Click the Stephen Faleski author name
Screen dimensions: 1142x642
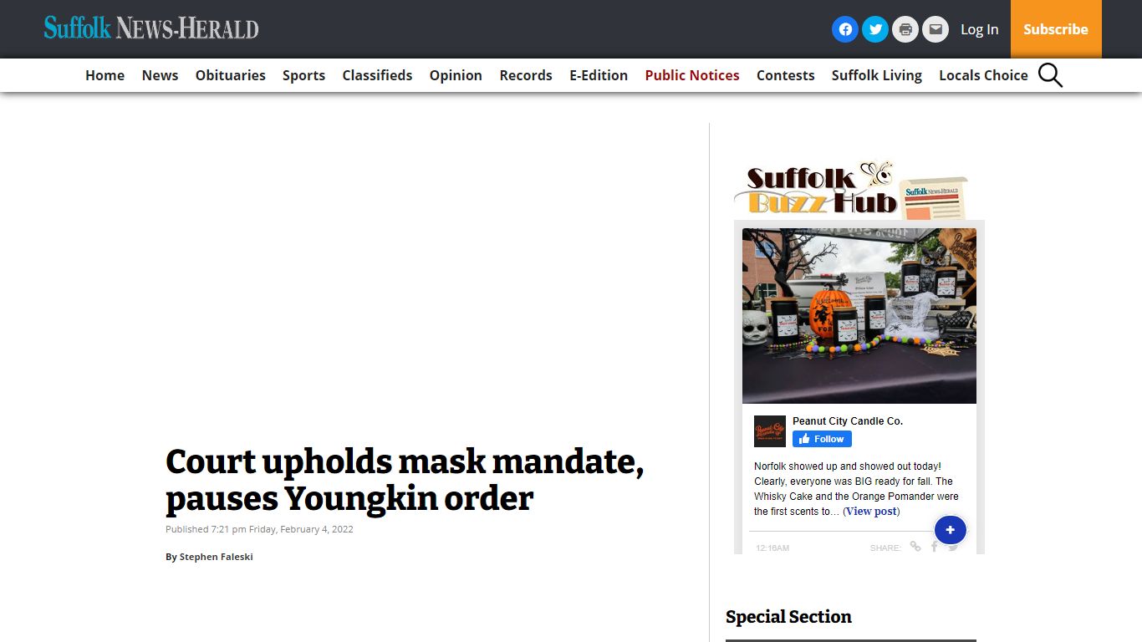point(216,557)
